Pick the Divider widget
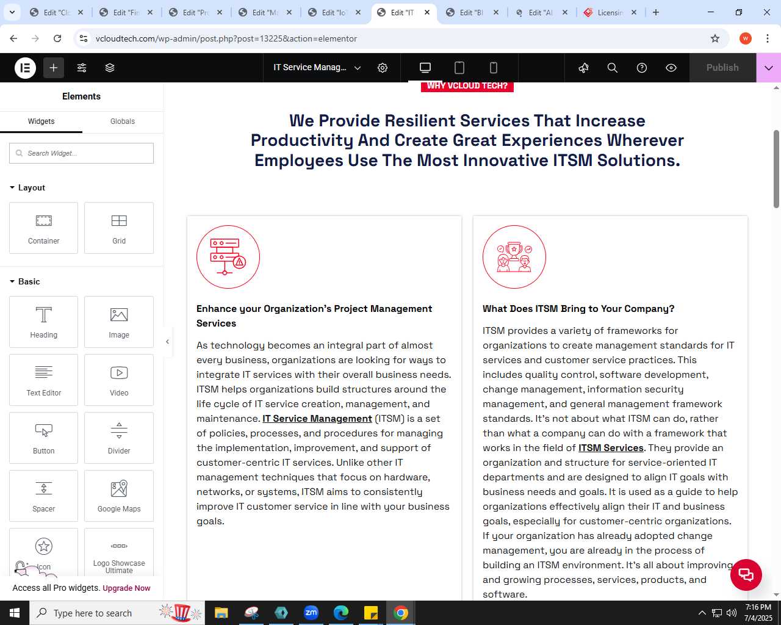This screenshot has width=781, height=625. pos(119,438)
